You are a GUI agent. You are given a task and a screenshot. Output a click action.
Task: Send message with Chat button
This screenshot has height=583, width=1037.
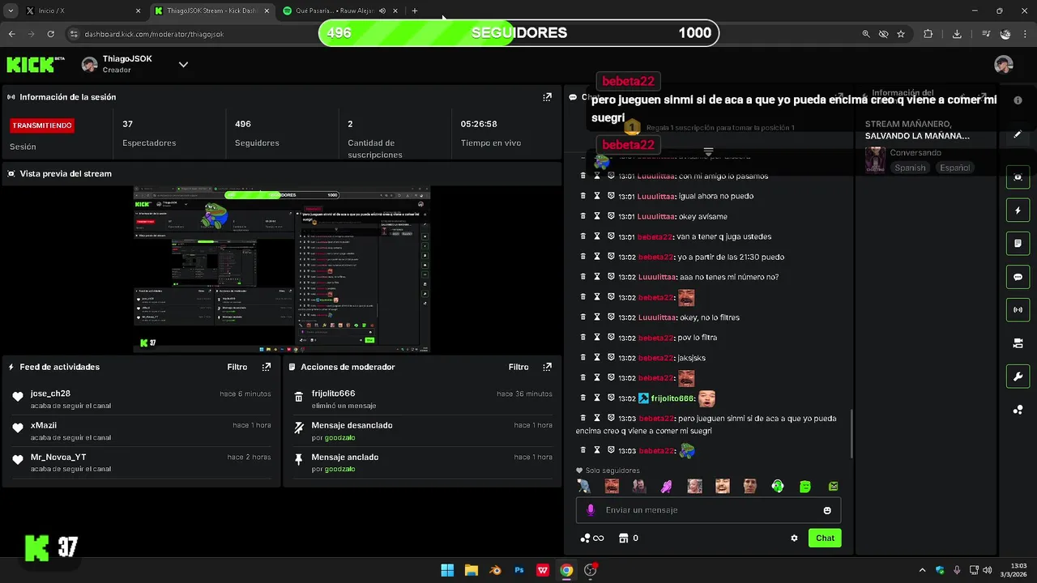click(x=825, y=538)
